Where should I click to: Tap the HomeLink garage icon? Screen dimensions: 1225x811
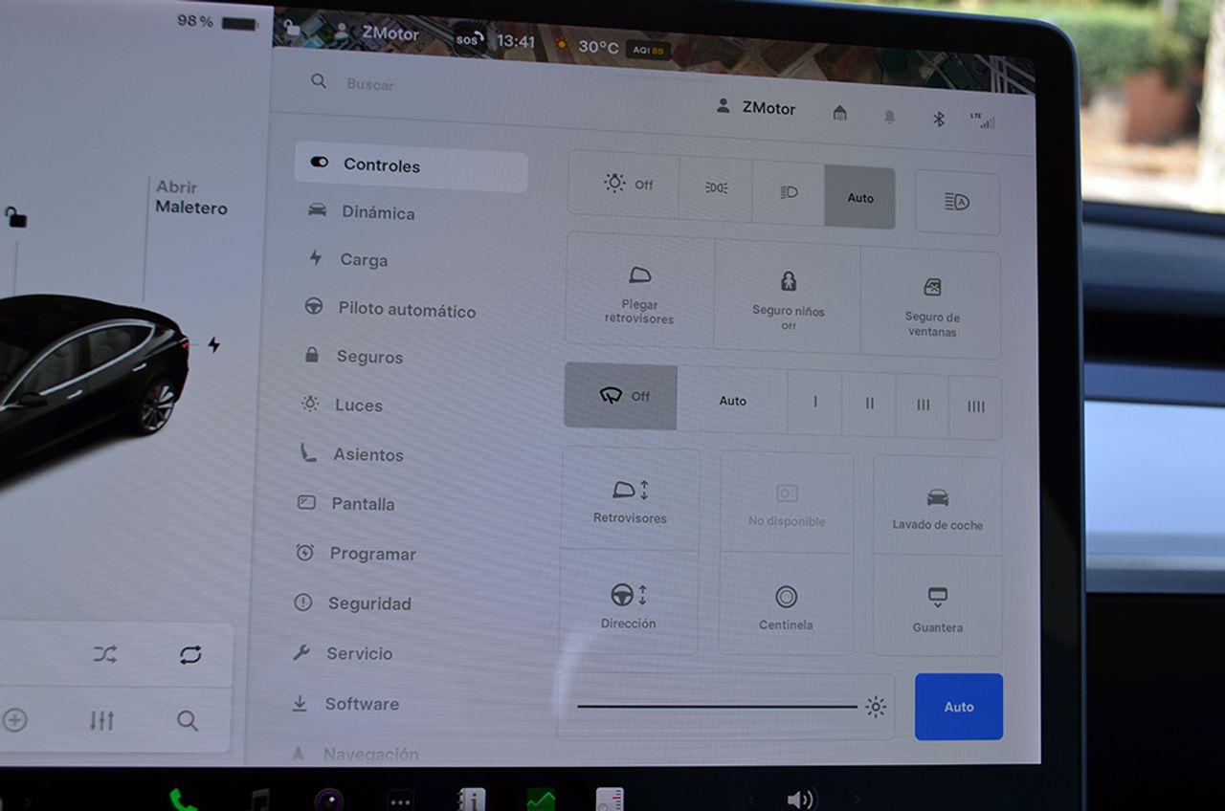pos(839,114)
